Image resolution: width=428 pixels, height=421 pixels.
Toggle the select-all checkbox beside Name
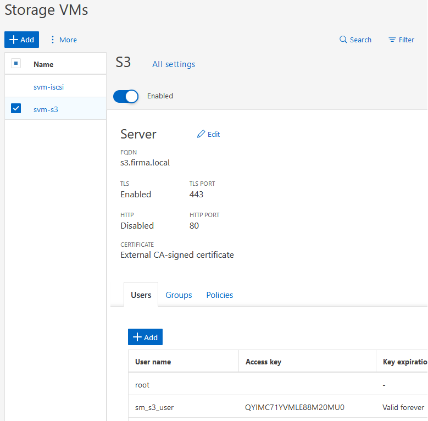pyautogui.click(x=16, y=63)
